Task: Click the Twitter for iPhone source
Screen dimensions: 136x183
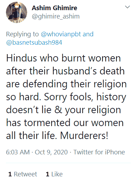Action: 99,152
